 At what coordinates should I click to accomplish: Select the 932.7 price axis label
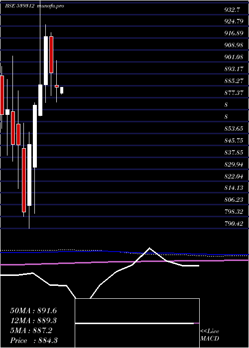(x=232, y=9)
